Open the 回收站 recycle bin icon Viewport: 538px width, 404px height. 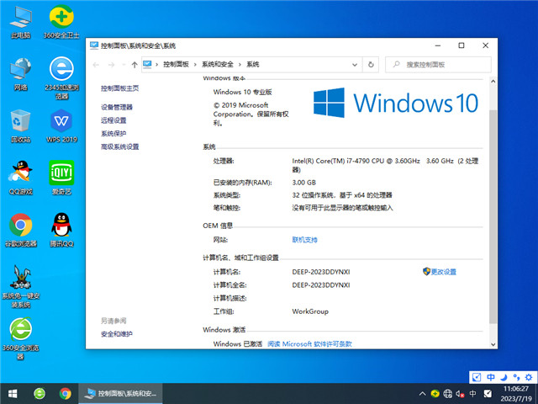(x=20, y=126)
